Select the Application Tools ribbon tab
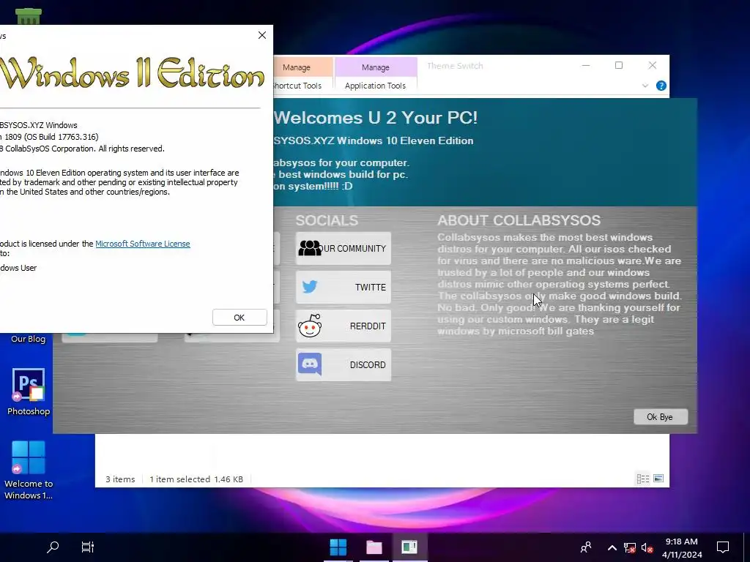 pos(376,86)
